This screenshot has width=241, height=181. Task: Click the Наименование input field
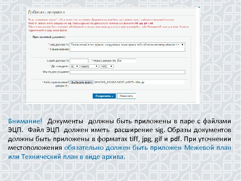(x=127, y=49)
